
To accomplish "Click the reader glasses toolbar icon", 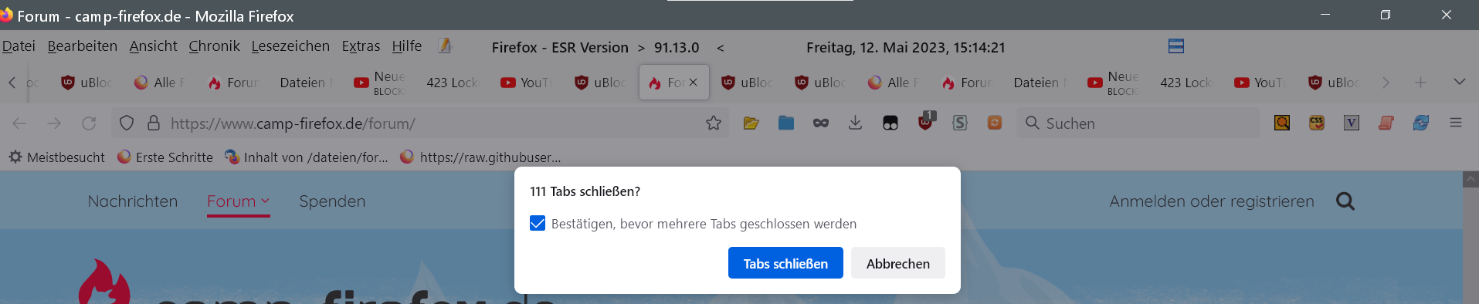I will point(820,123).
